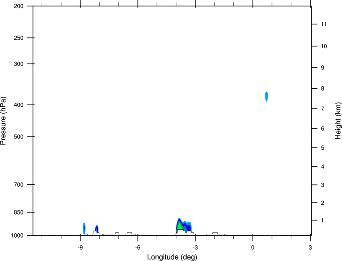342x261 pixels.
Task: Click the 400 pressure tick label
Action: [19, 105]
